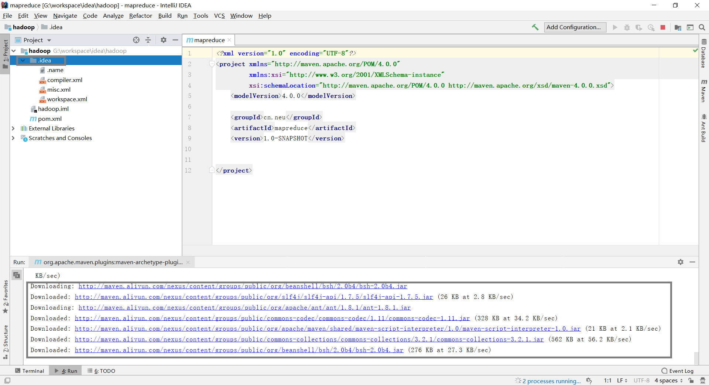The image size is (709, 385).
Task: Open the ant-1.8.1.jar download link
Action: coord(244,307)
